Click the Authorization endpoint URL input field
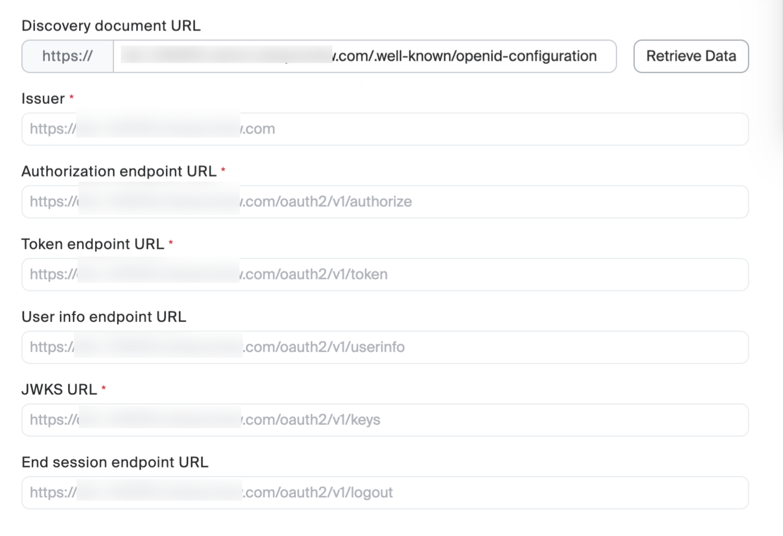 [384, 202]
